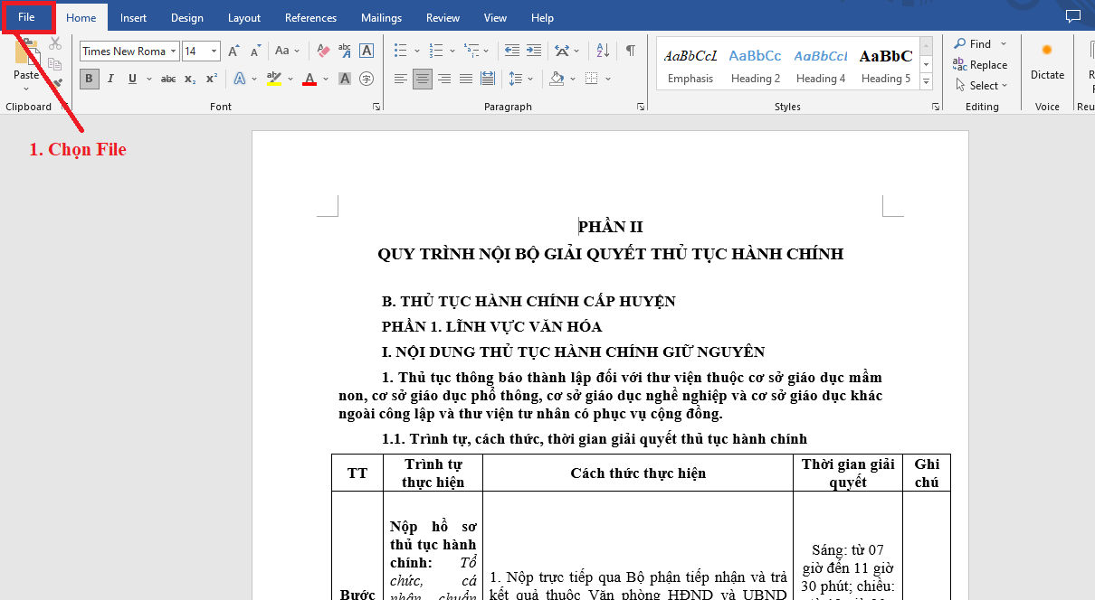Open the Select dropdown in Editing
1095x600 pixels.
pyautogui.click(x=982, y=86)
